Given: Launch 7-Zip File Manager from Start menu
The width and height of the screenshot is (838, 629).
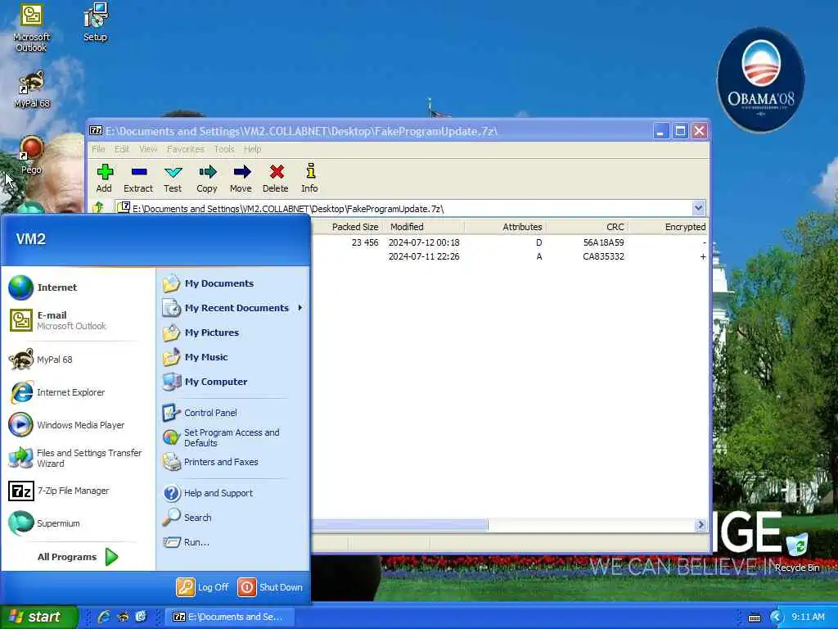Looking at the screenshot, I should (78, 491).
